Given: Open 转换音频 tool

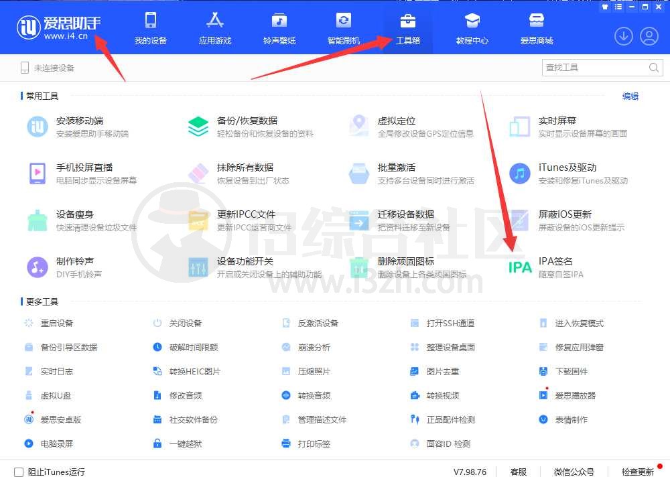Looking at the screenshot, I should (306, 395).
